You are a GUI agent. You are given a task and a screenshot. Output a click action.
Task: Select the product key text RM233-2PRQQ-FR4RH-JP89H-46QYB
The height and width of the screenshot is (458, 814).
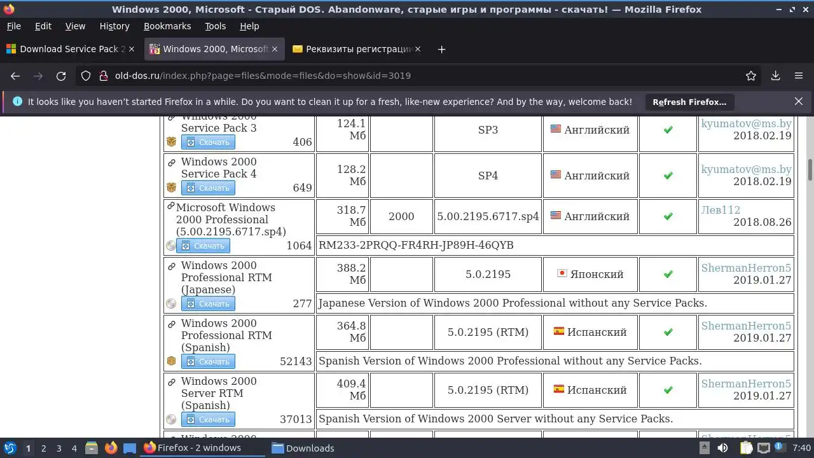pyautogui.click(x=416, y=245)
